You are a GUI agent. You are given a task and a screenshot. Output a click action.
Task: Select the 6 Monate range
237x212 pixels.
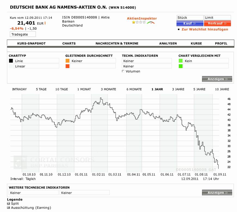pos(134,89)
